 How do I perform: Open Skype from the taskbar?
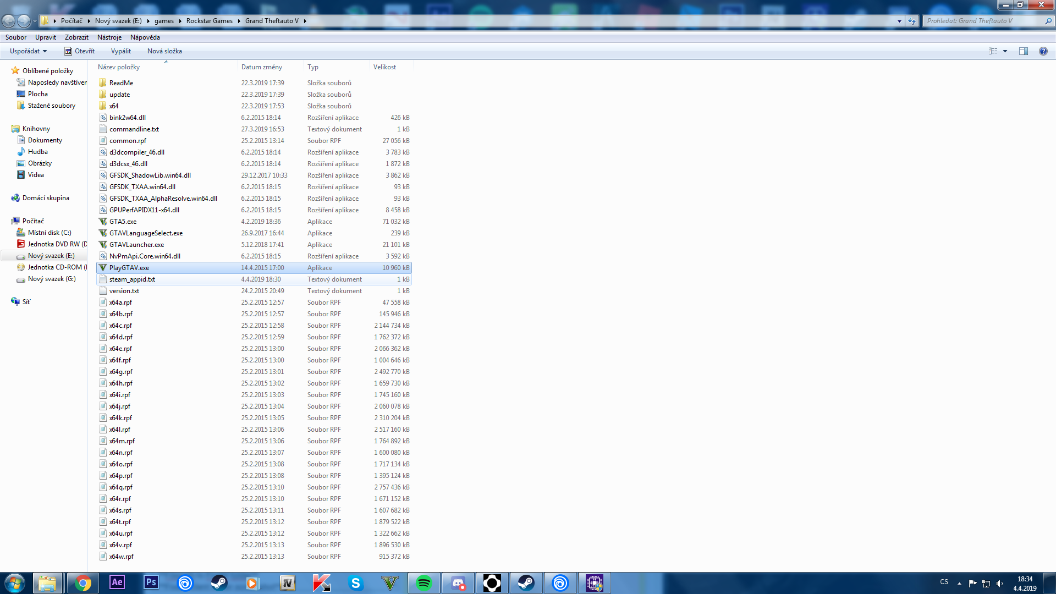(x=356, y=583)
